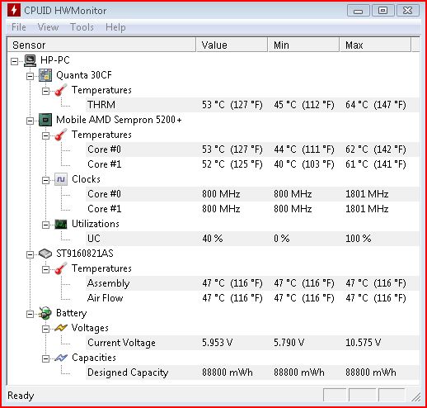Click the Battery device icon
The image size is (427, 408).
pyautogui.click(x=45, y=313)
